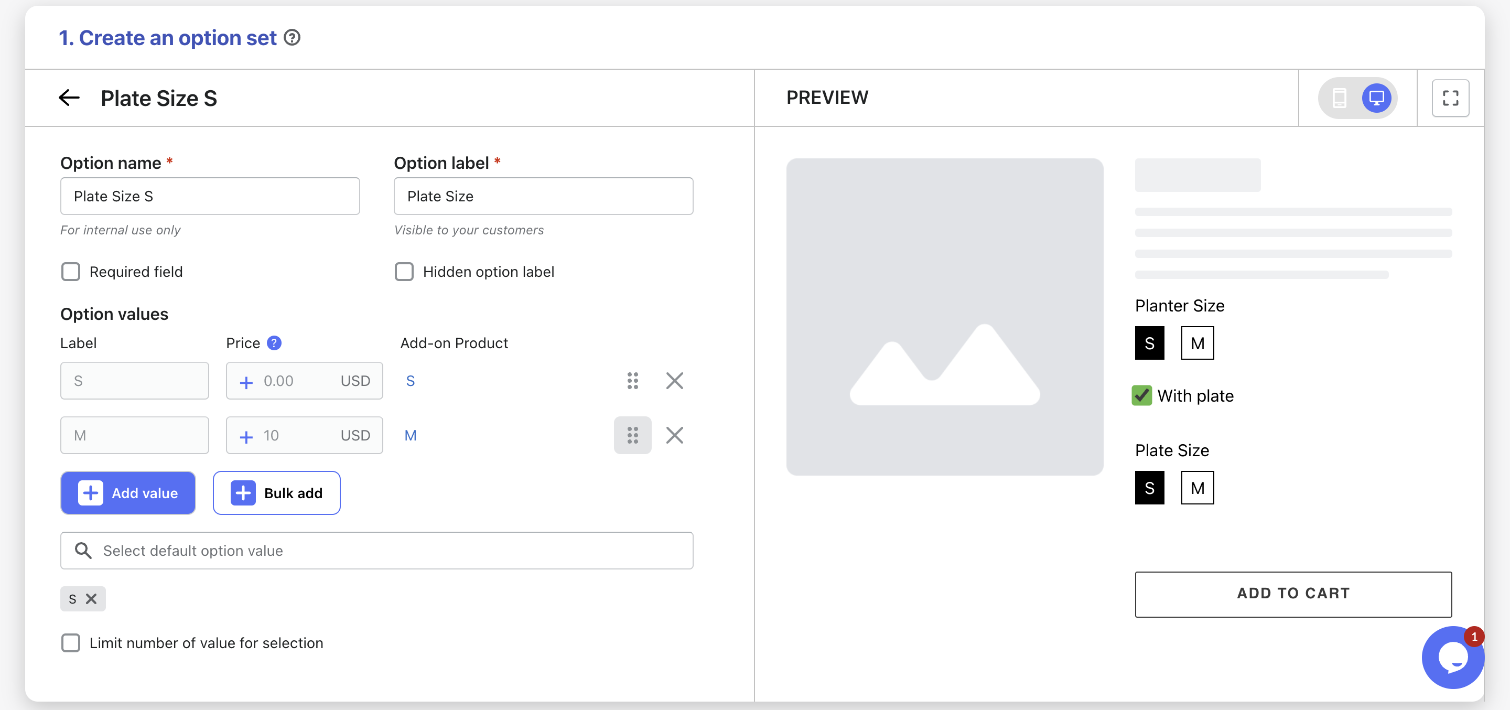Delete the S option value row
Image resolution: width=1510 pixels, height=710 pixels.
(675, 381)
